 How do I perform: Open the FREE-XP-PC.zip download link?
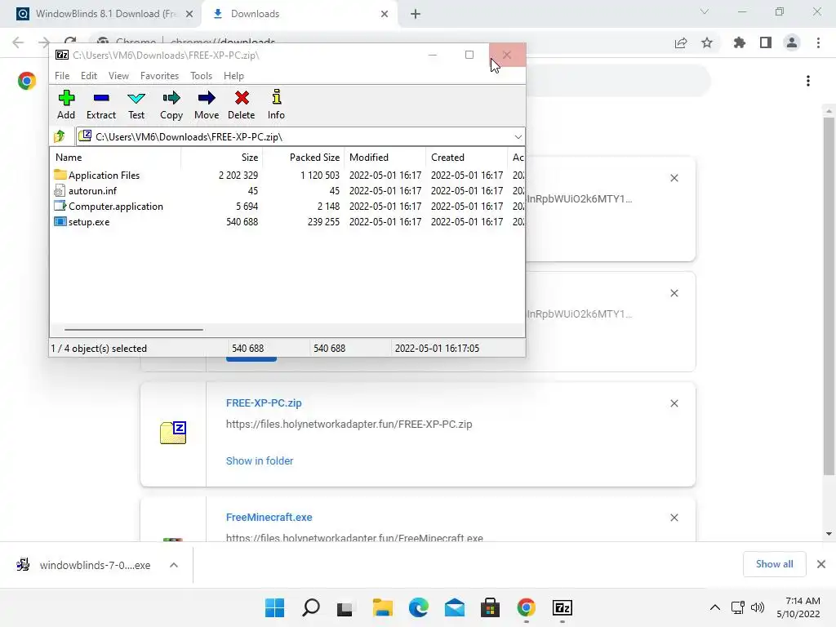coord(264,403)
